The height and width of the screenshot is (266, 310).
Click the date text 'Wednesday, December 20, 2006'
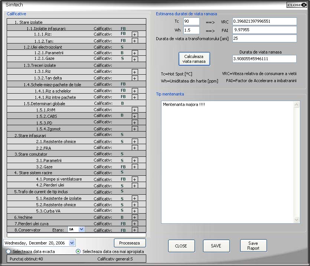(x=35, y=243)
